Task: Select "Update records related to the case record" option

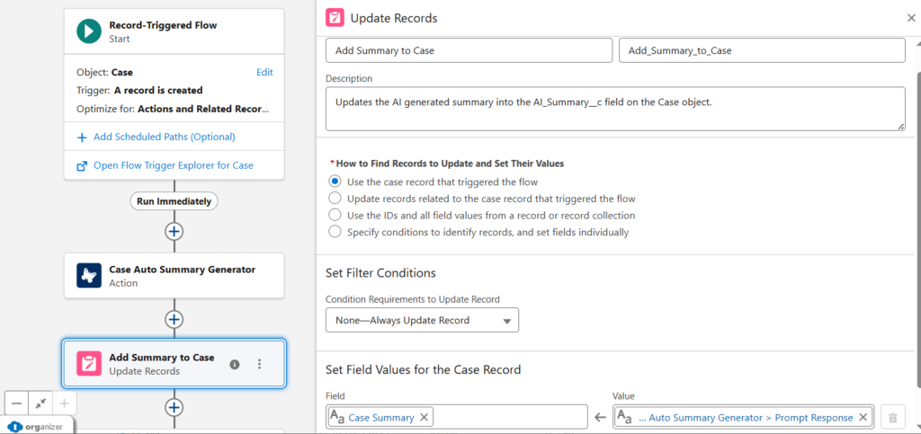Action: pos(335,199)
